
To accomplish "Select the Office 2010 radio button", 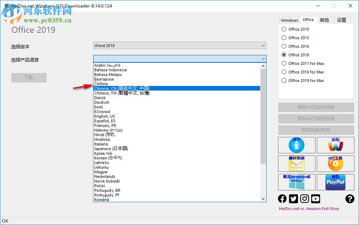I will 284,29.
